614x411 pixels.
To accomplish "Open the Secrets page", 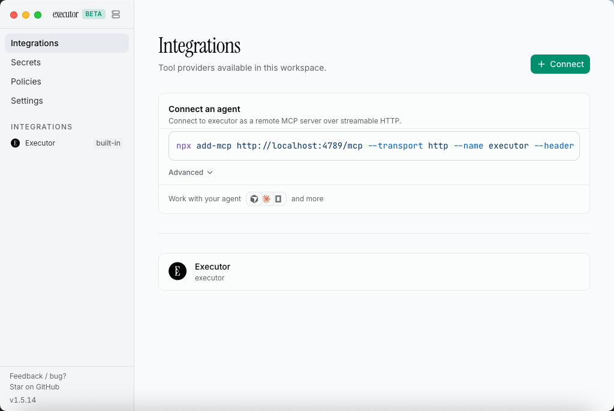I will pyautogui.click(x=67, y=62).
